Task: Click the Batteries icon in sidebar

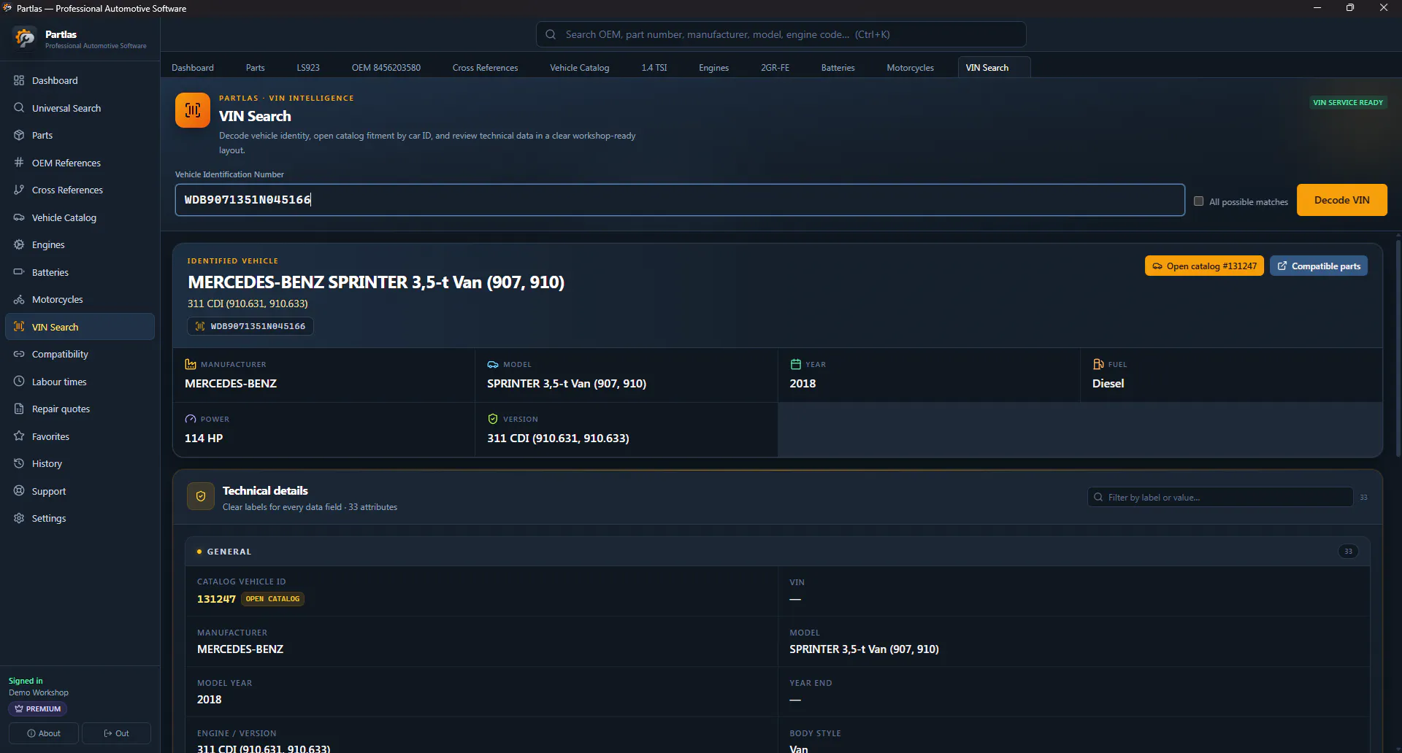Action: click(x=19, y=272)
